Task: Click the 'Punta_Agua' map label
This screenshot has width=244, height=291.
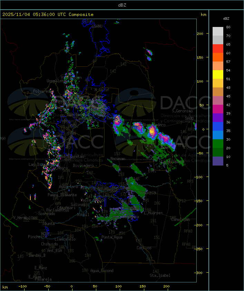Action: (112, 237)
